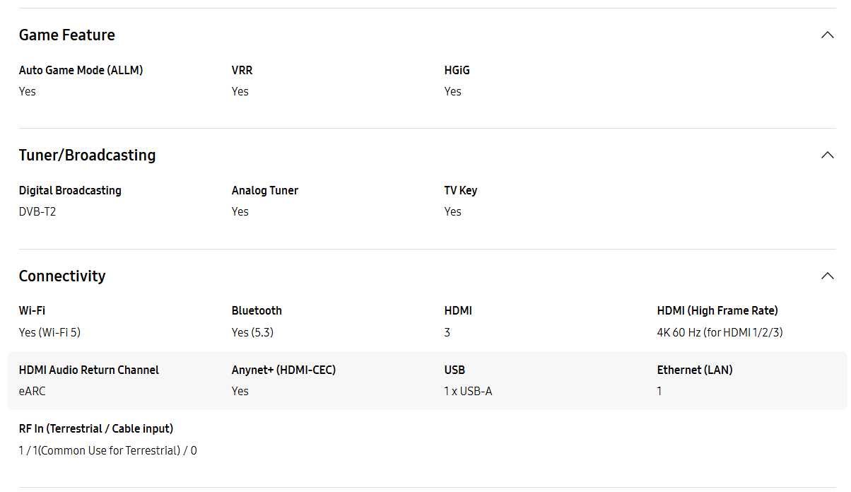Click the Connectivity heading
The width and height of the screenshot is (851, 492).
pyautogui.click(x=62, y=276)
